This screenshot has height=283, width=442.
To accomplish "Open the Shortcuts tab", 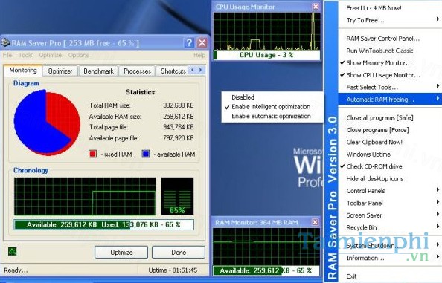I will [173, 71].
